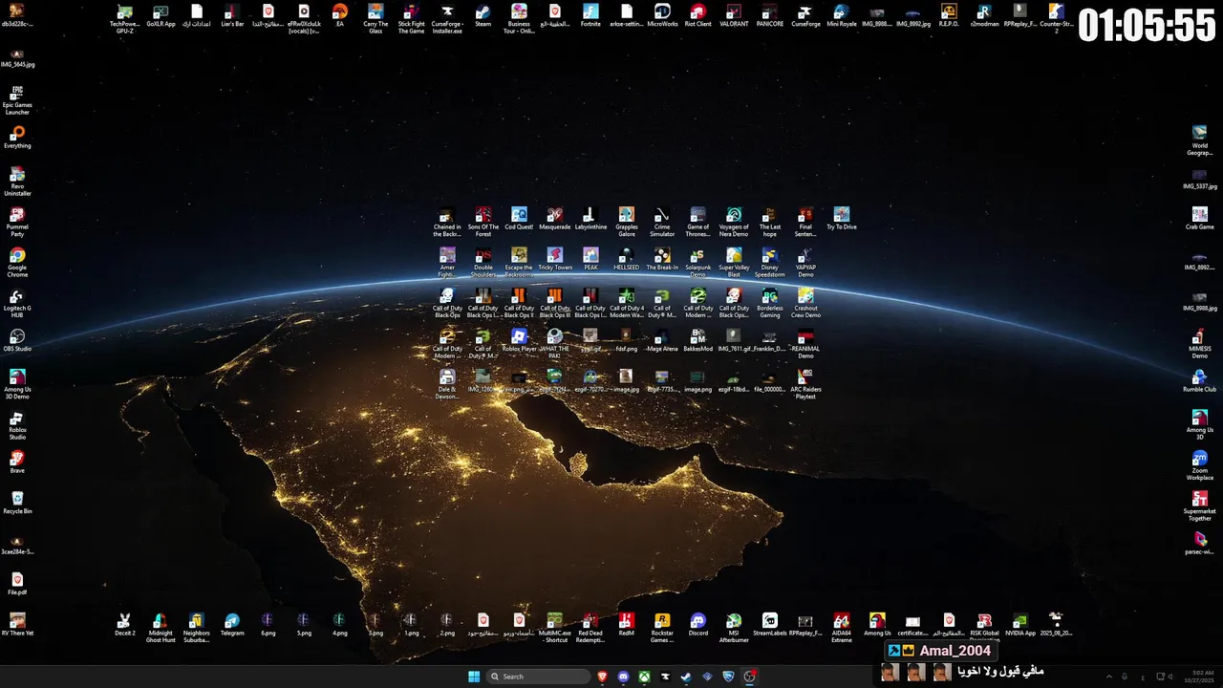
Task: Launch Roblox Player shortcut
Action: pos(519,340)
